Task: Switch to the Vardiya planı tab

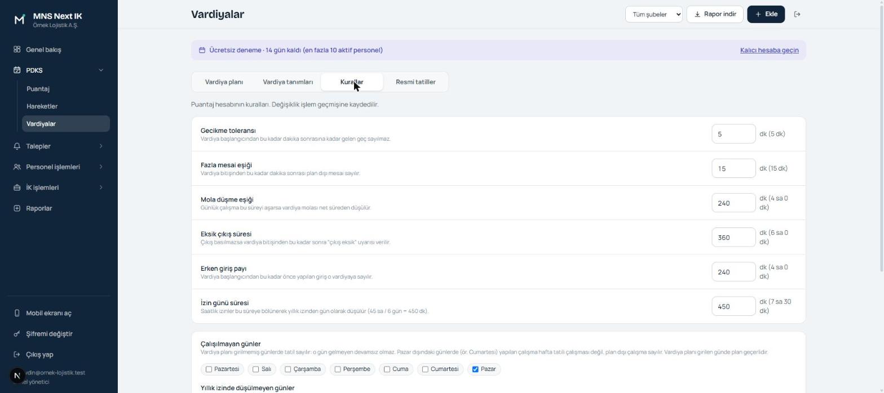Action: click(224, 82)
